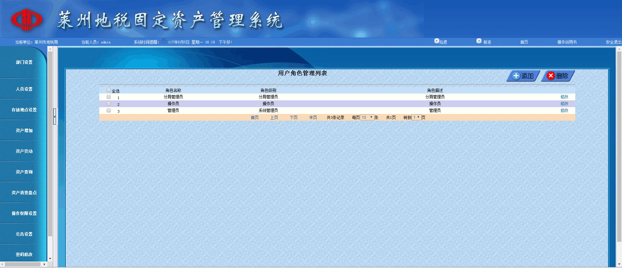The height and width of the screenshot is (268, 622).
Task: Toggle the 全选 select-all checkbox
Action: click(x=109, y=90)
